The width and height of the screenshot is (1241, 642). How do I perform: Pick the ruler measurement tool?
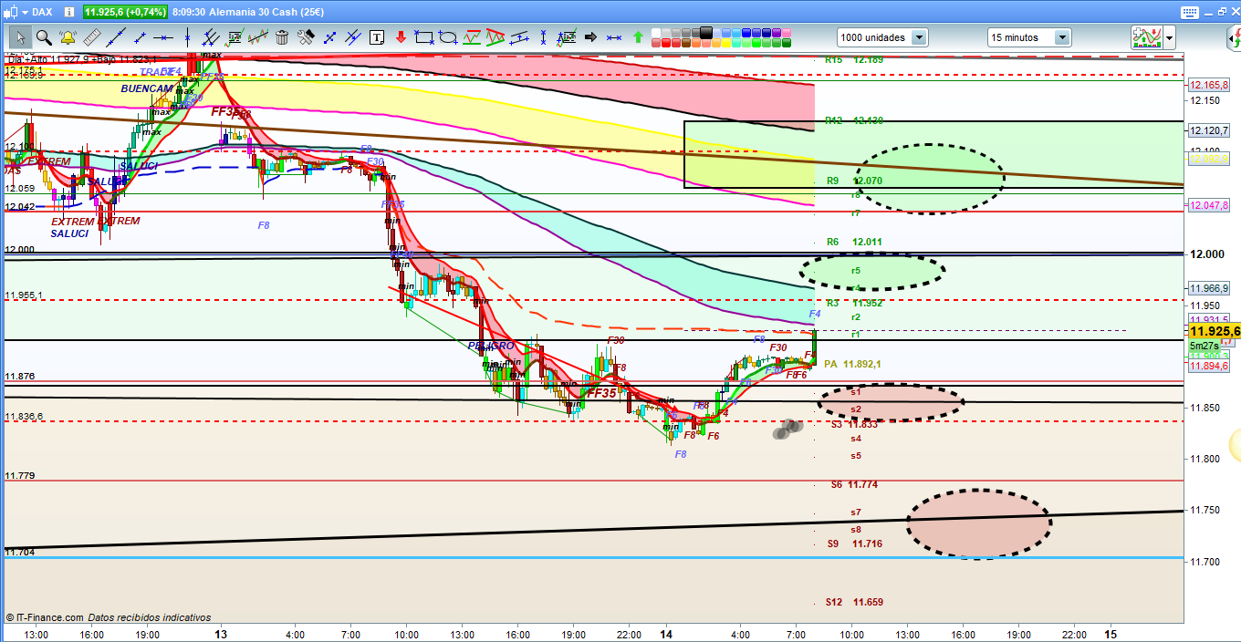click(91, 37)
